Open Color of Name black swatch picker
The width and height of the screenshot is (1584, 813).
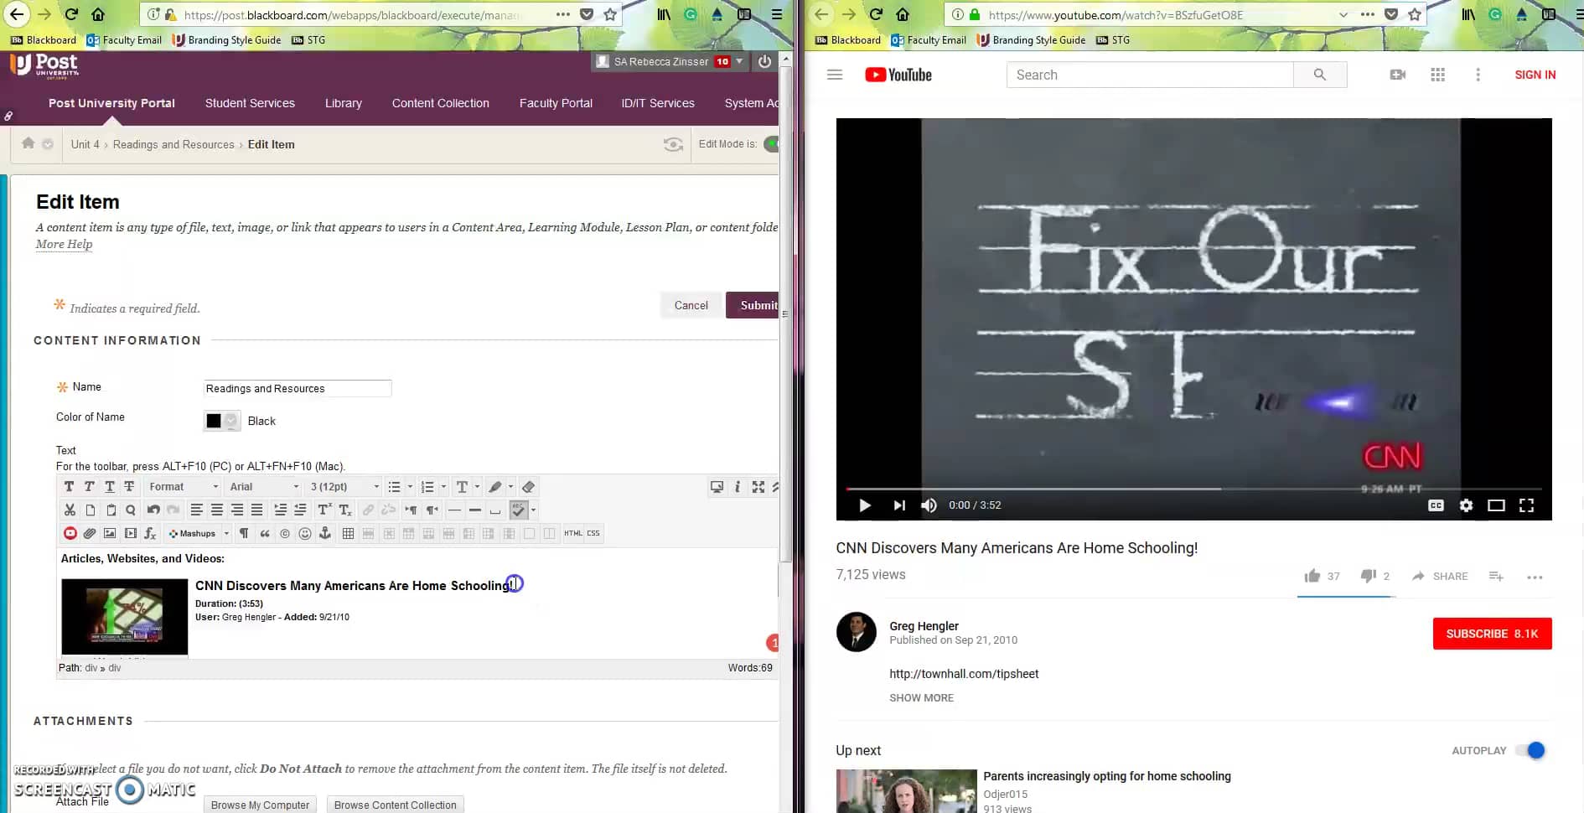(x=222, y=421)
